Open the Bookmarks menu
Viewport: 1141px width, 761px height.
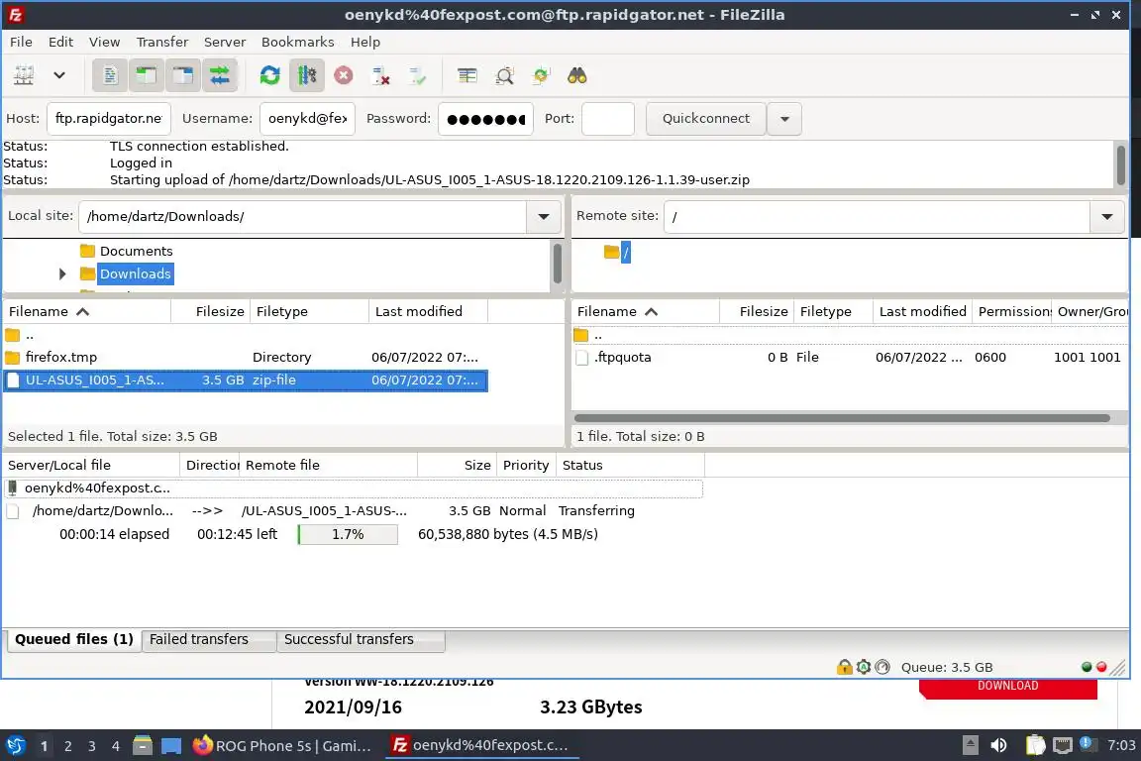297,42
